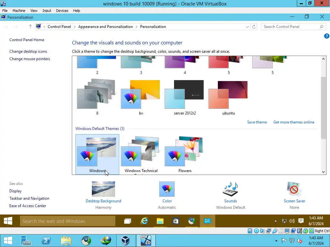Screen dimensions: 330x247
Task: Click the Control Panel search magnifier icon
Action: click(321, 27)
